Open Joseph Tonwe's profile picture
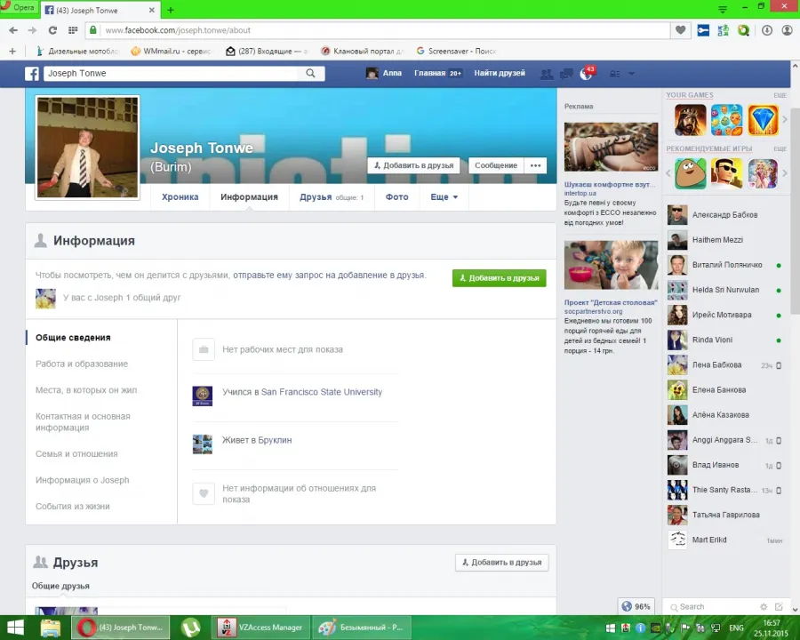 88,148
